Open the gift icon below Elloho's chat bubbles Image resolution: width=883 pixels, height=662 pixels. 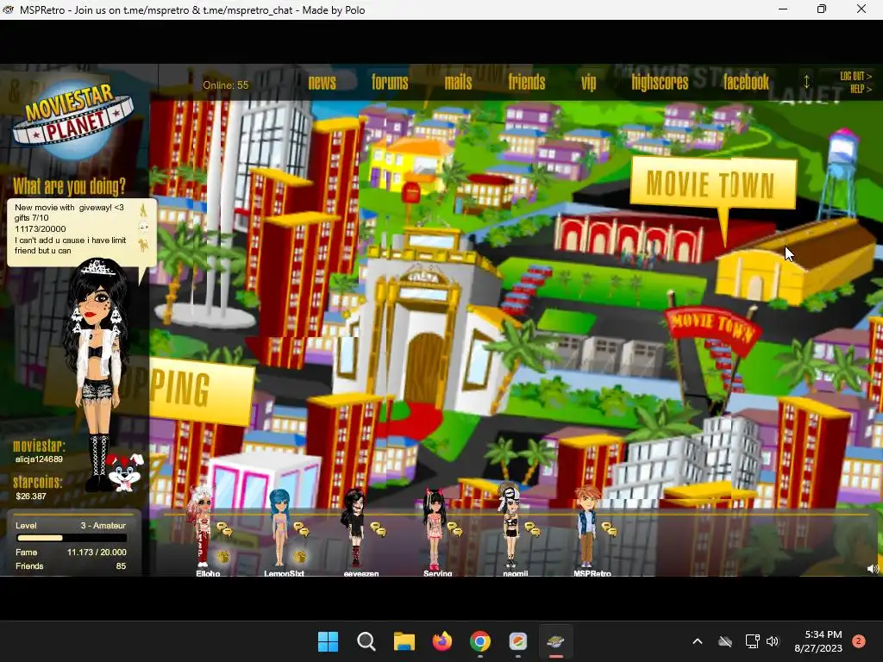coord(223,557)
